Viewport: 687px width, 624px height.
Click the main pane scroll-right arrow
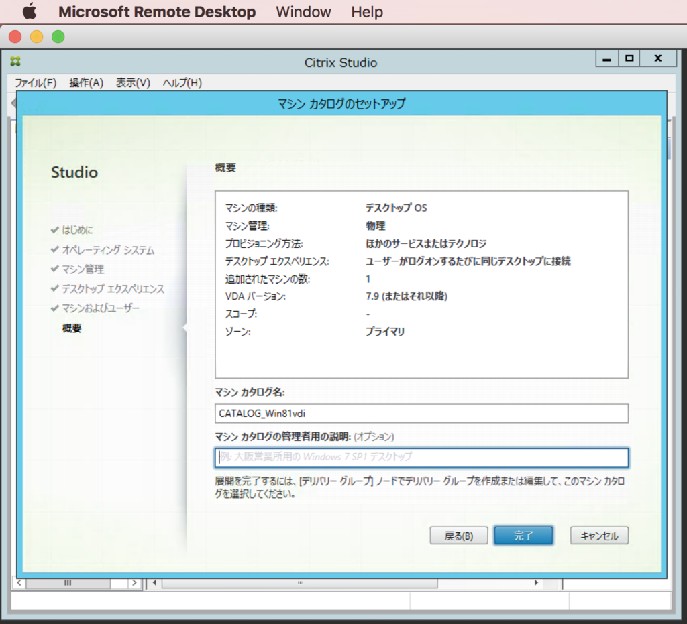tap(536, 583)
